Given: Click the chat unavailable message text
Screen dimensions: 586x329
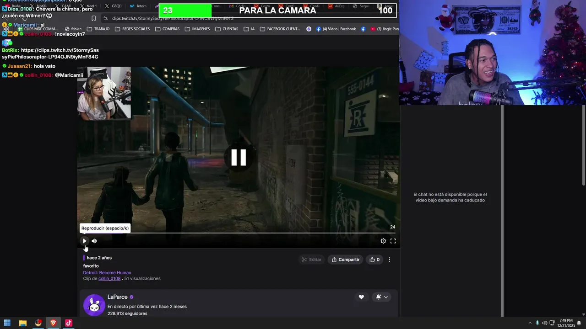Looking at the screenshot, I should tap(450, 197).
